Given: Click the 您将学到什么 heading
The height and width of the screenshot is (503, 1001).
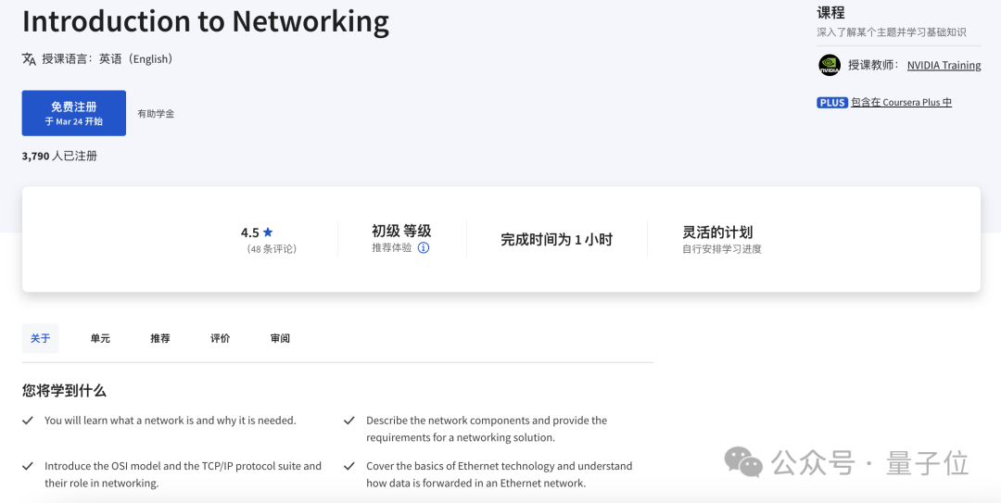Looking at the screenshot, I should [x=64, y=391].
